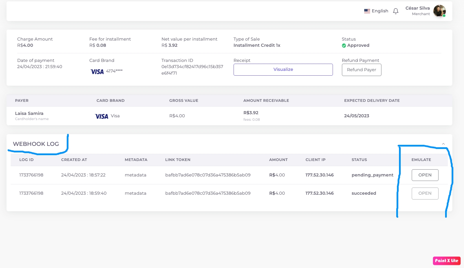Open César Silva profile avatar
This screenshot has width=464, height=268.
(x=439, y=11)
